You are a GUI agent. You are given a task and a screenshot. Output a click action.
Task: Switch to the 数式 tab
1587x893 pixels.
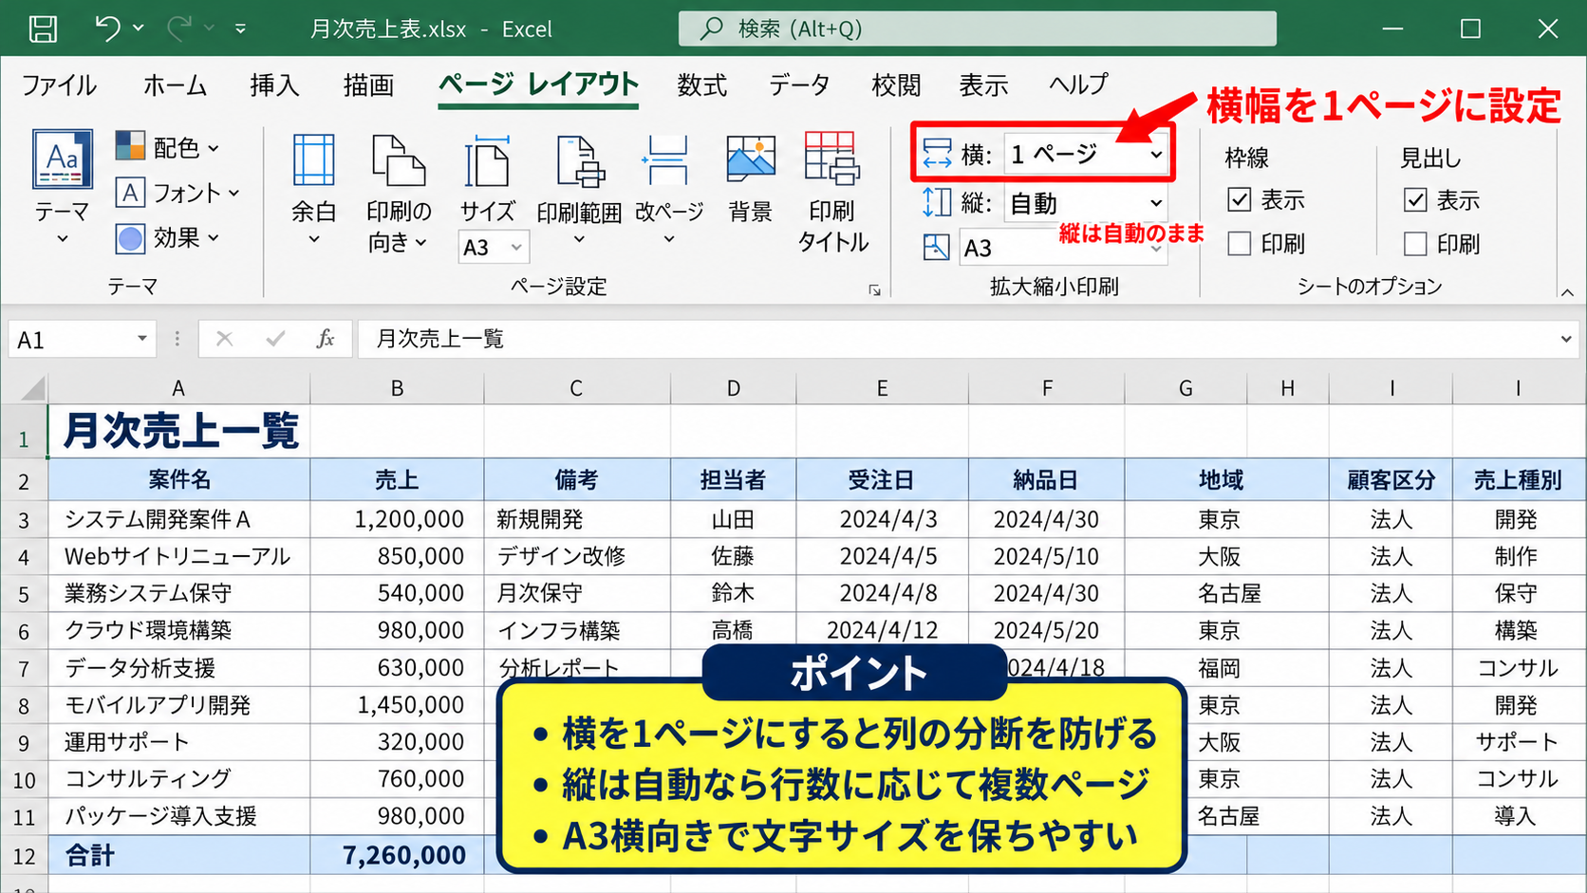pyautogui.click(x=702, y=85)
